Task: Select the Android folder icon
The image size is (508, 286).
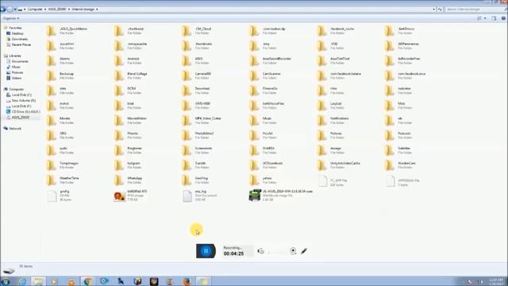Action: [119, 60]
